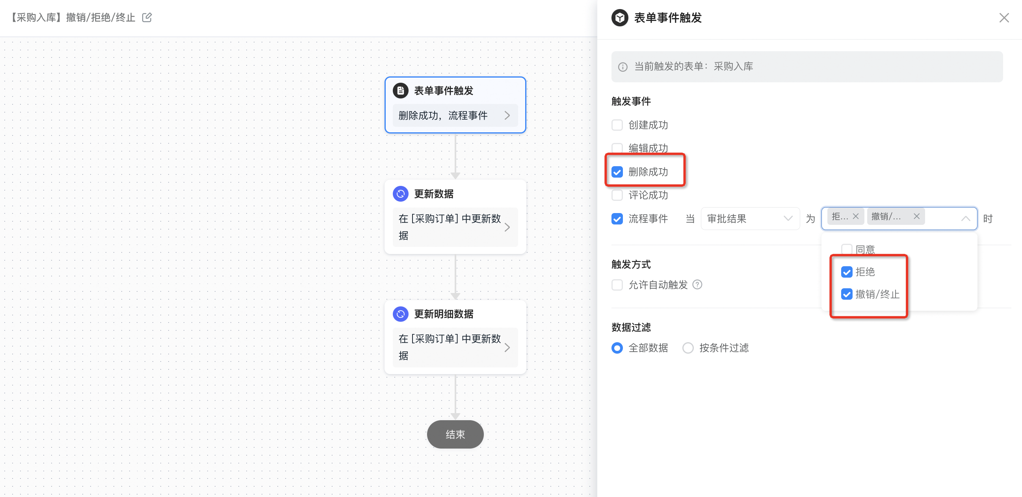Uncheck the 流程事件 checkbox
Viewport: 1022px width, 497px height.
coord(617,219)
